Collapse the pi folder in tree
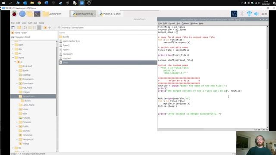This screenshot has height=155, width=276. [x=15, y=62]
